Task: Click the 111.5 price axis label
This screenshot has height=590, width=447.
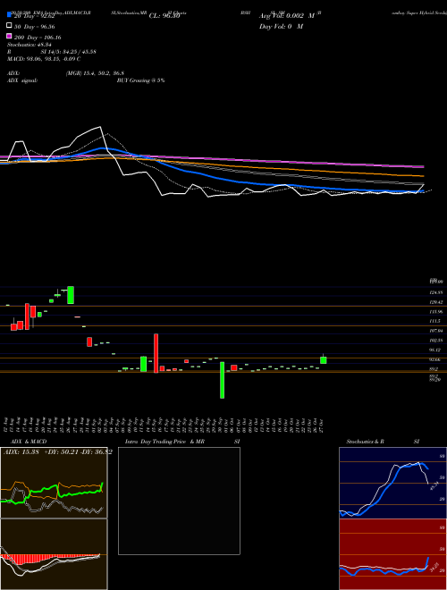Action: click(x=435, y=321)
